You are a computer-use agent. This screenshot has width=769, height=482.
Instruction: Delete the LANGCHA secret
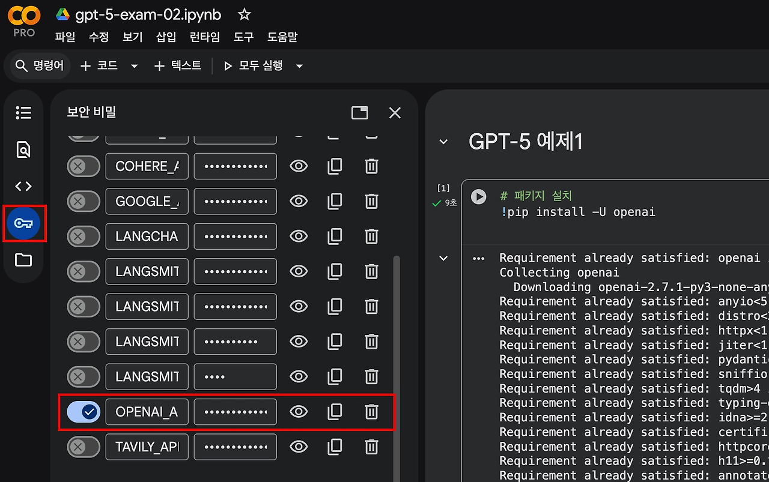(372, 236)
